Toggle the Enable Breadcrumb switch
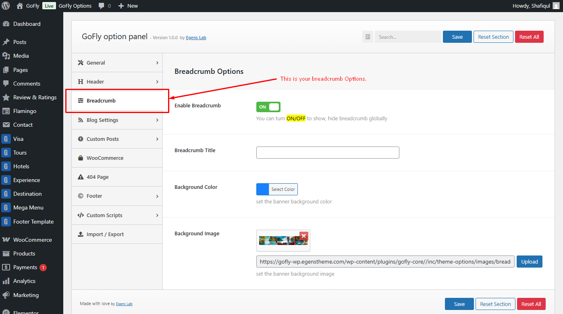 tap(268, 107)
